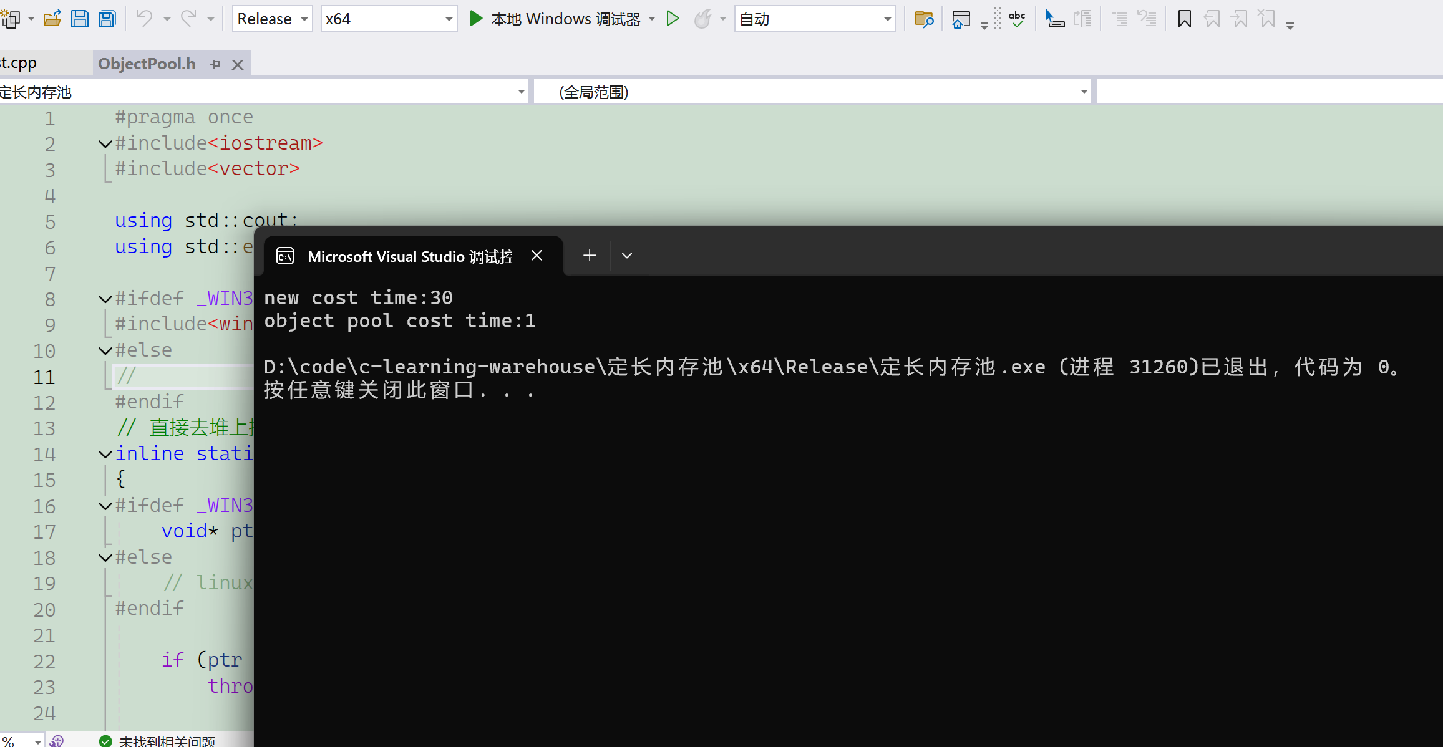Click line number 11 in the gutter
1443x747 pixels.
coord(44,377)
